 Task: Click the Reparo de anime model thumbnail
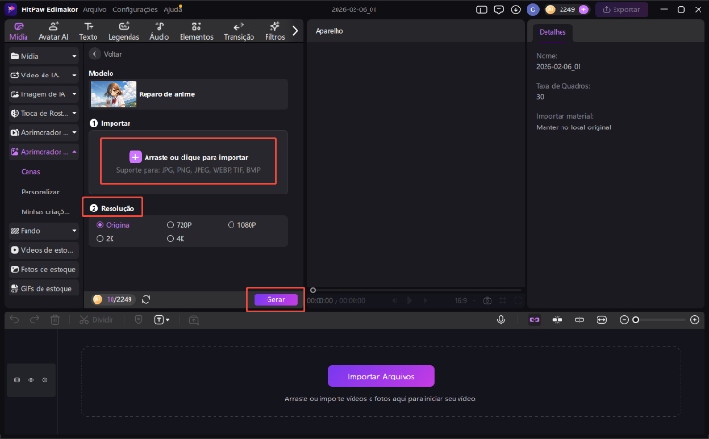pos(113,93)
